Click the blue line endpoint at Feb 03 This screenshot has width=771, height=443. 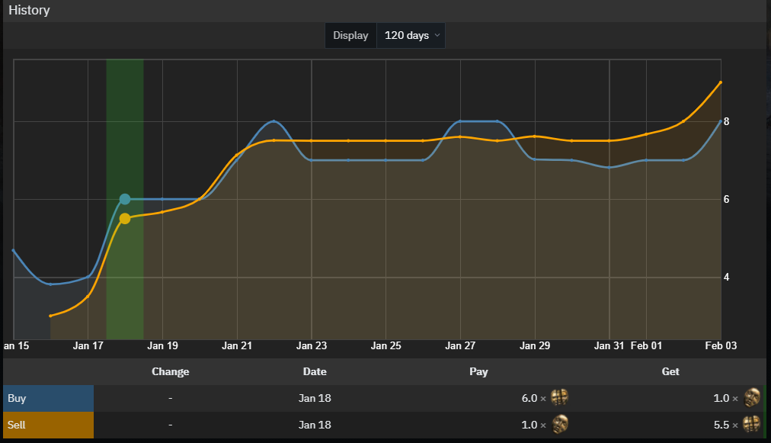(721, 121)
